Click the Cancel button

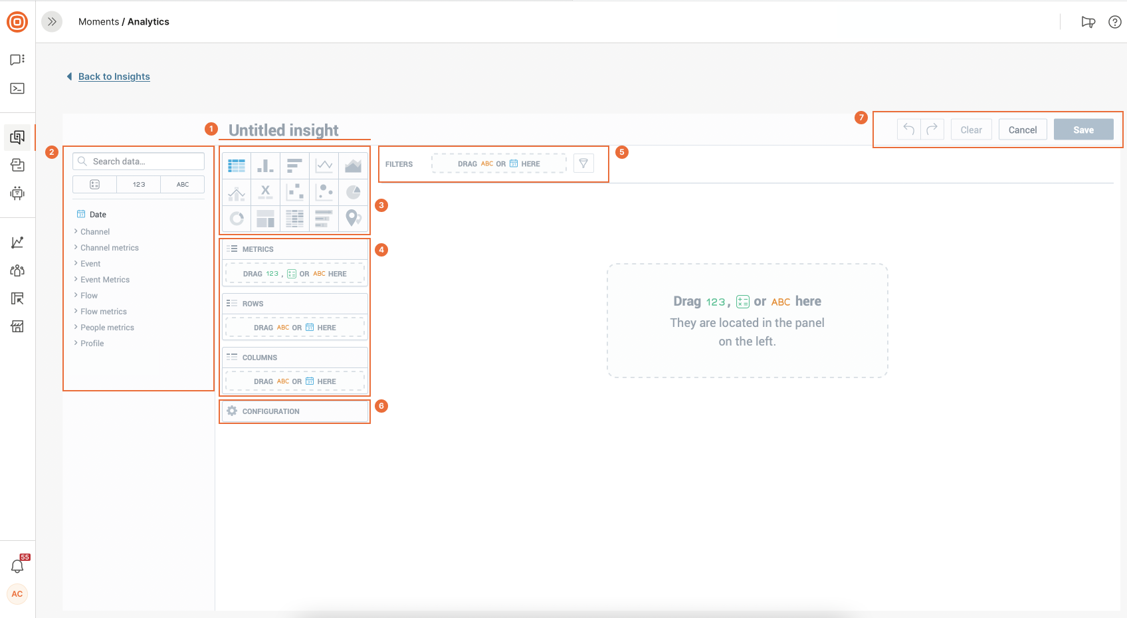1022,130
